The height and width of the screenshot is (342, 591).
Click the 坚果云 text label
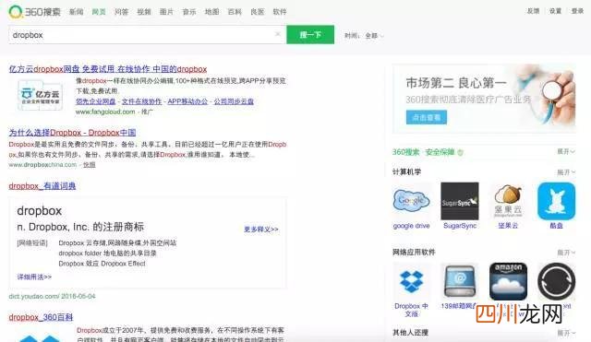coord(508,226)
